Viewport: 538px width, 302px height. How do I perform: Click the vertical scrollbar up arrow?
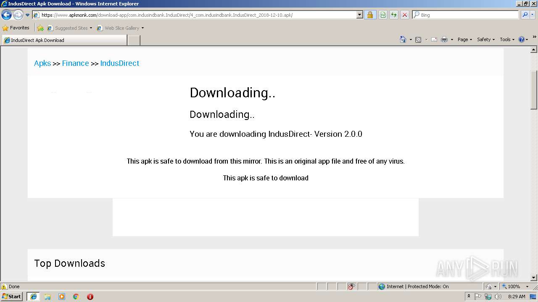tap(534, 50)
